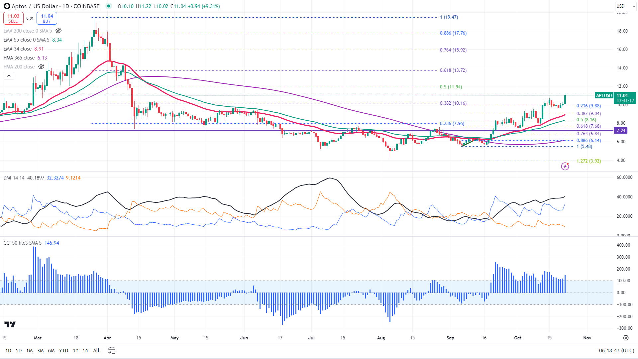
Task: Open the go-to-date calendar icon
Action: 112,350
